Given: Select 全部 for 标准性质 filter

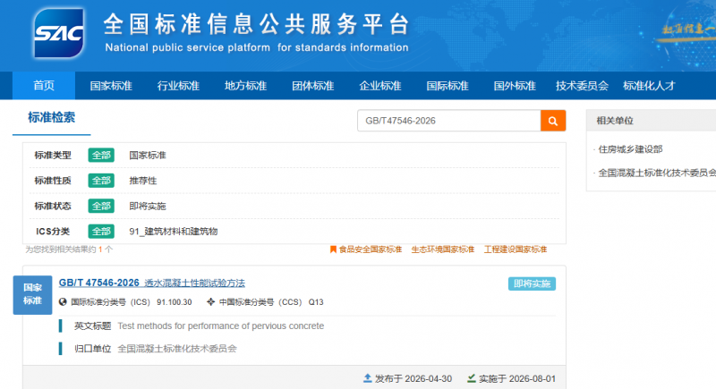Looking at the screenshot, I should click(101, 181).
